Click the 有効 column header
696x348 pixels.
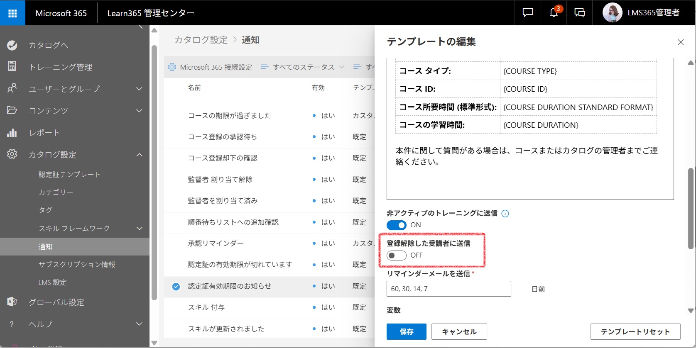click(319, 88)
